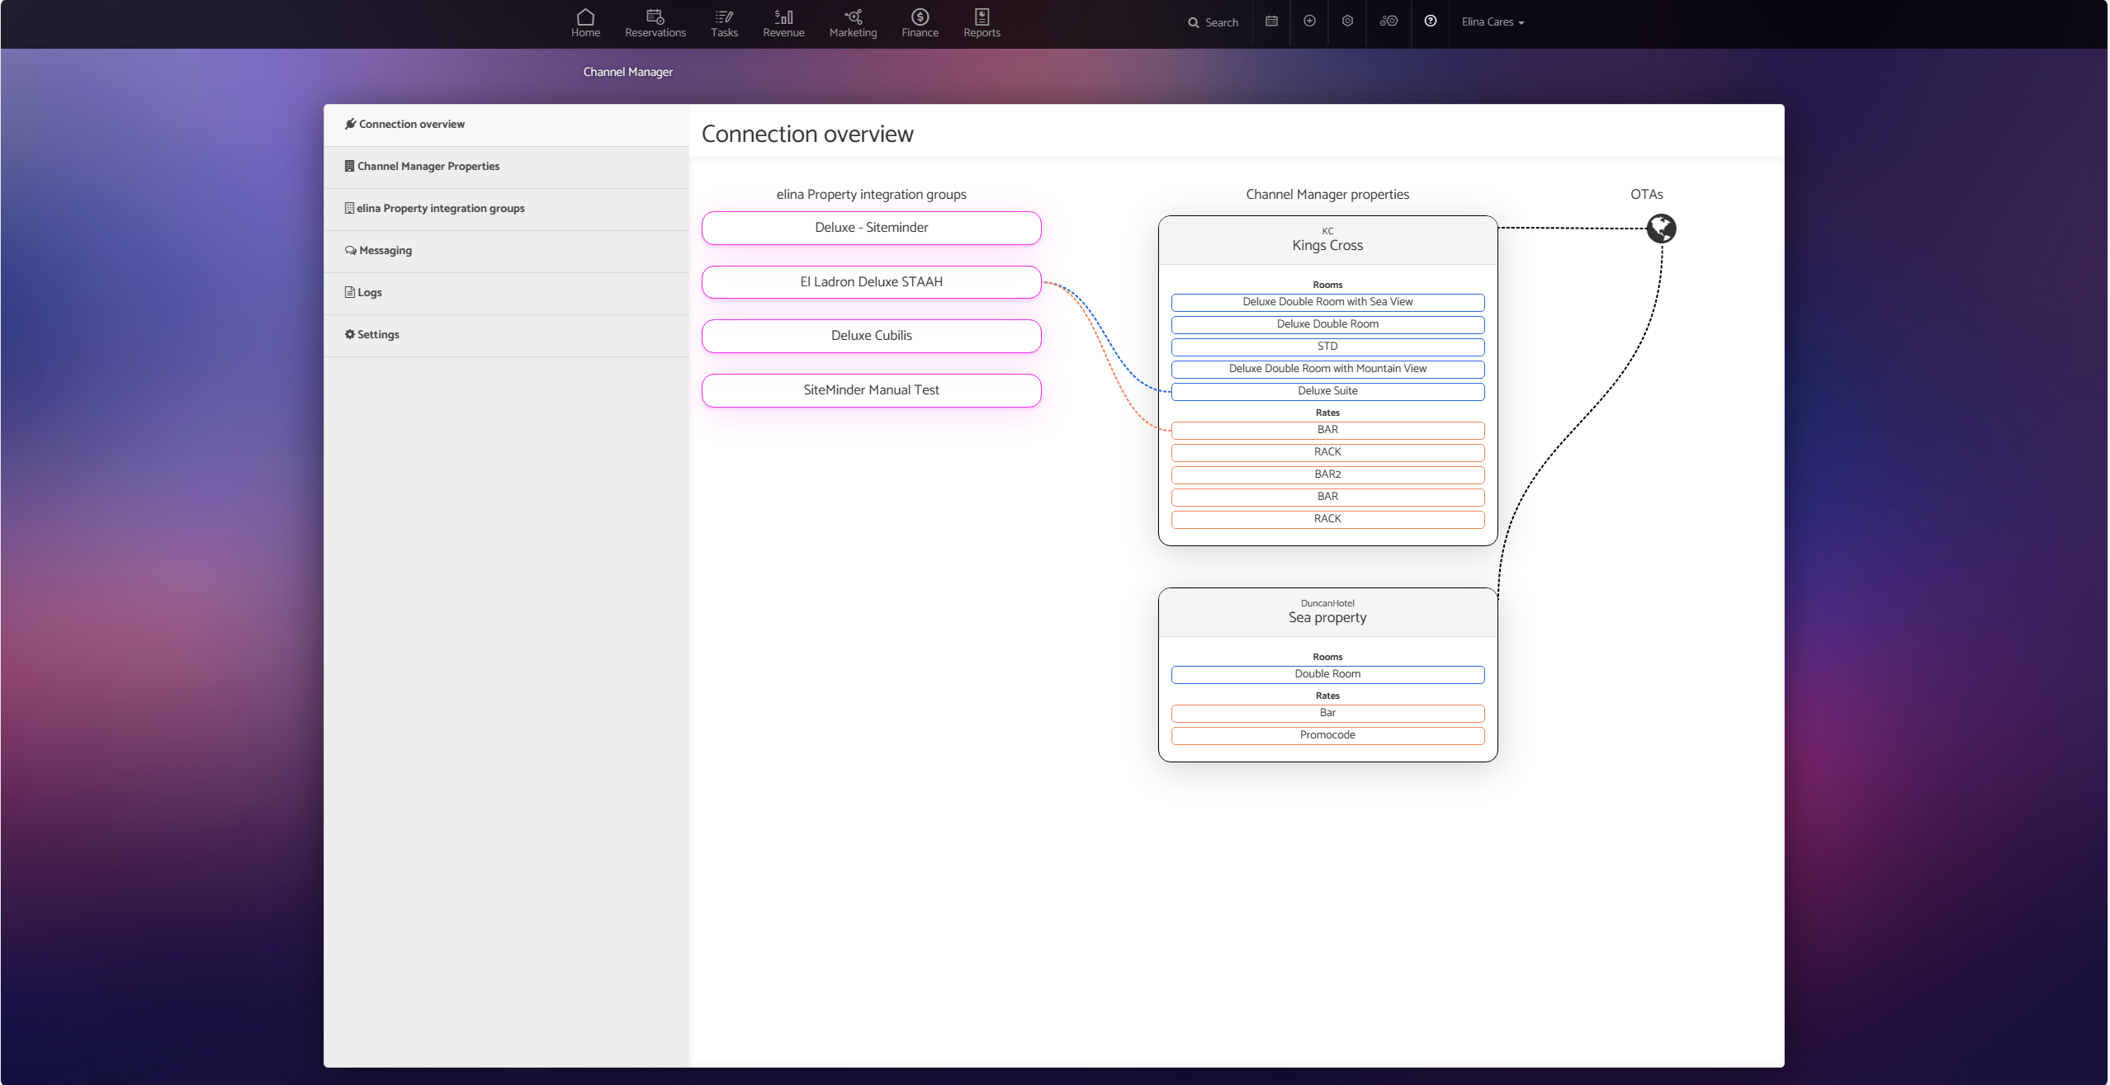
Task: Expand the Elina Cares user dropdown
Action: pyautogui.click(x=1493, y=22)
